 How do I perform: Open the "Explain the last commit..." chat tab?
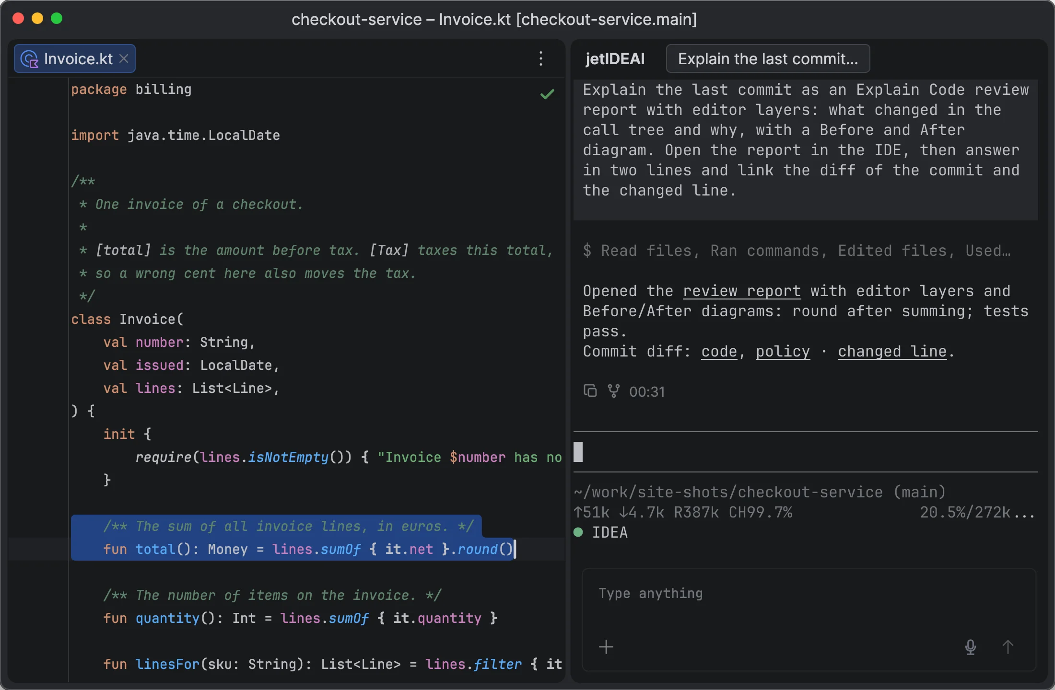(x=768, y=58)
